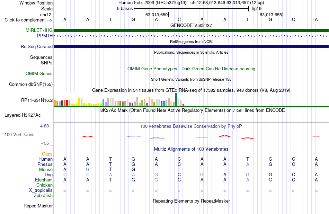
Task: Click the 63,013,650 coordinate marker
Action: pos(157,15)
